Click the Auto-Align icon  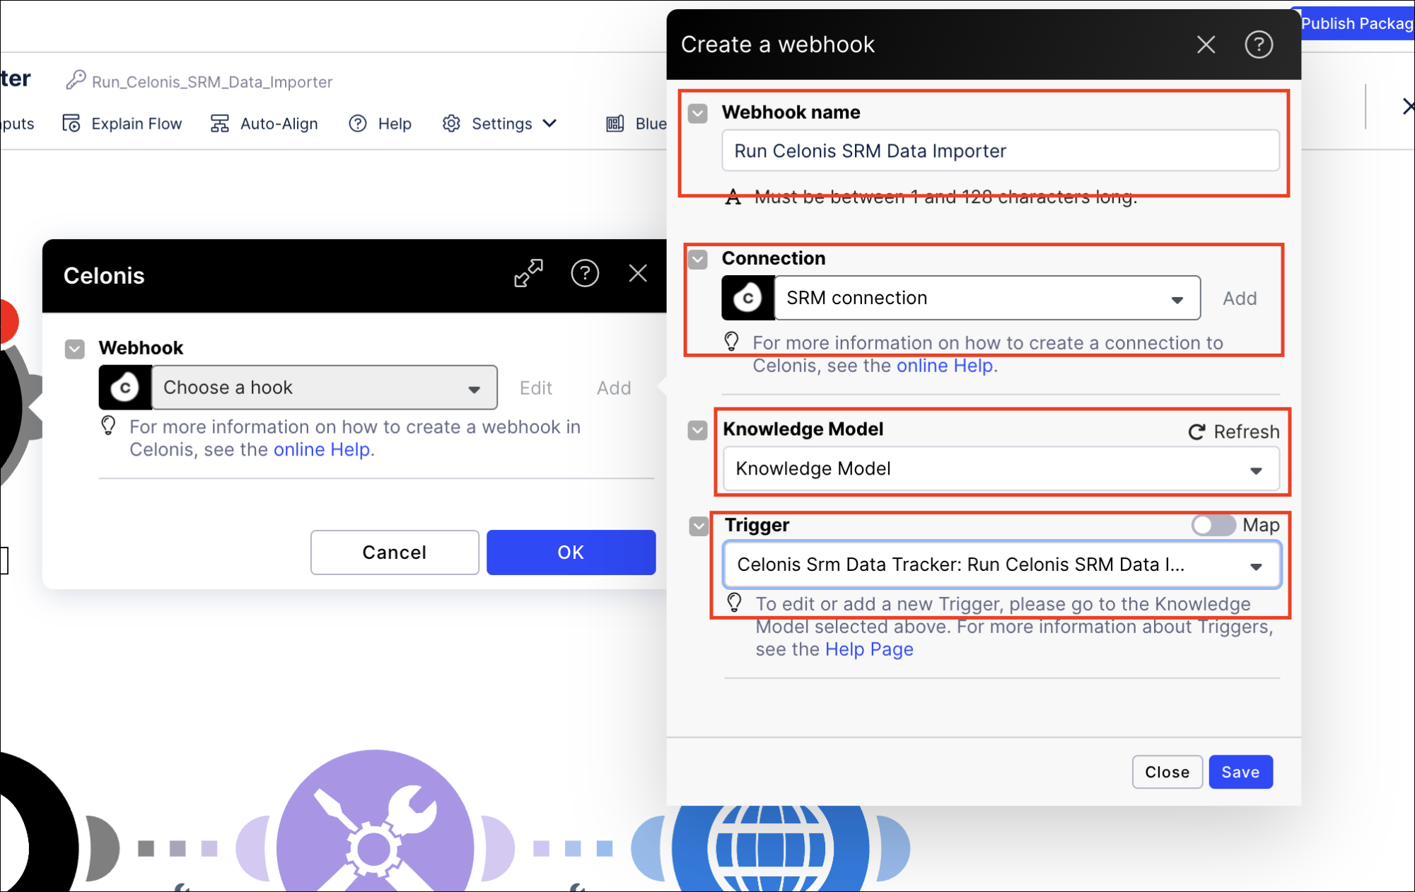[220, 123]
